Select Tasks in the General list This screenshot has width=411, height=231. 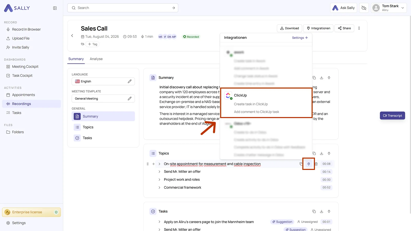(x=103, y=138)
